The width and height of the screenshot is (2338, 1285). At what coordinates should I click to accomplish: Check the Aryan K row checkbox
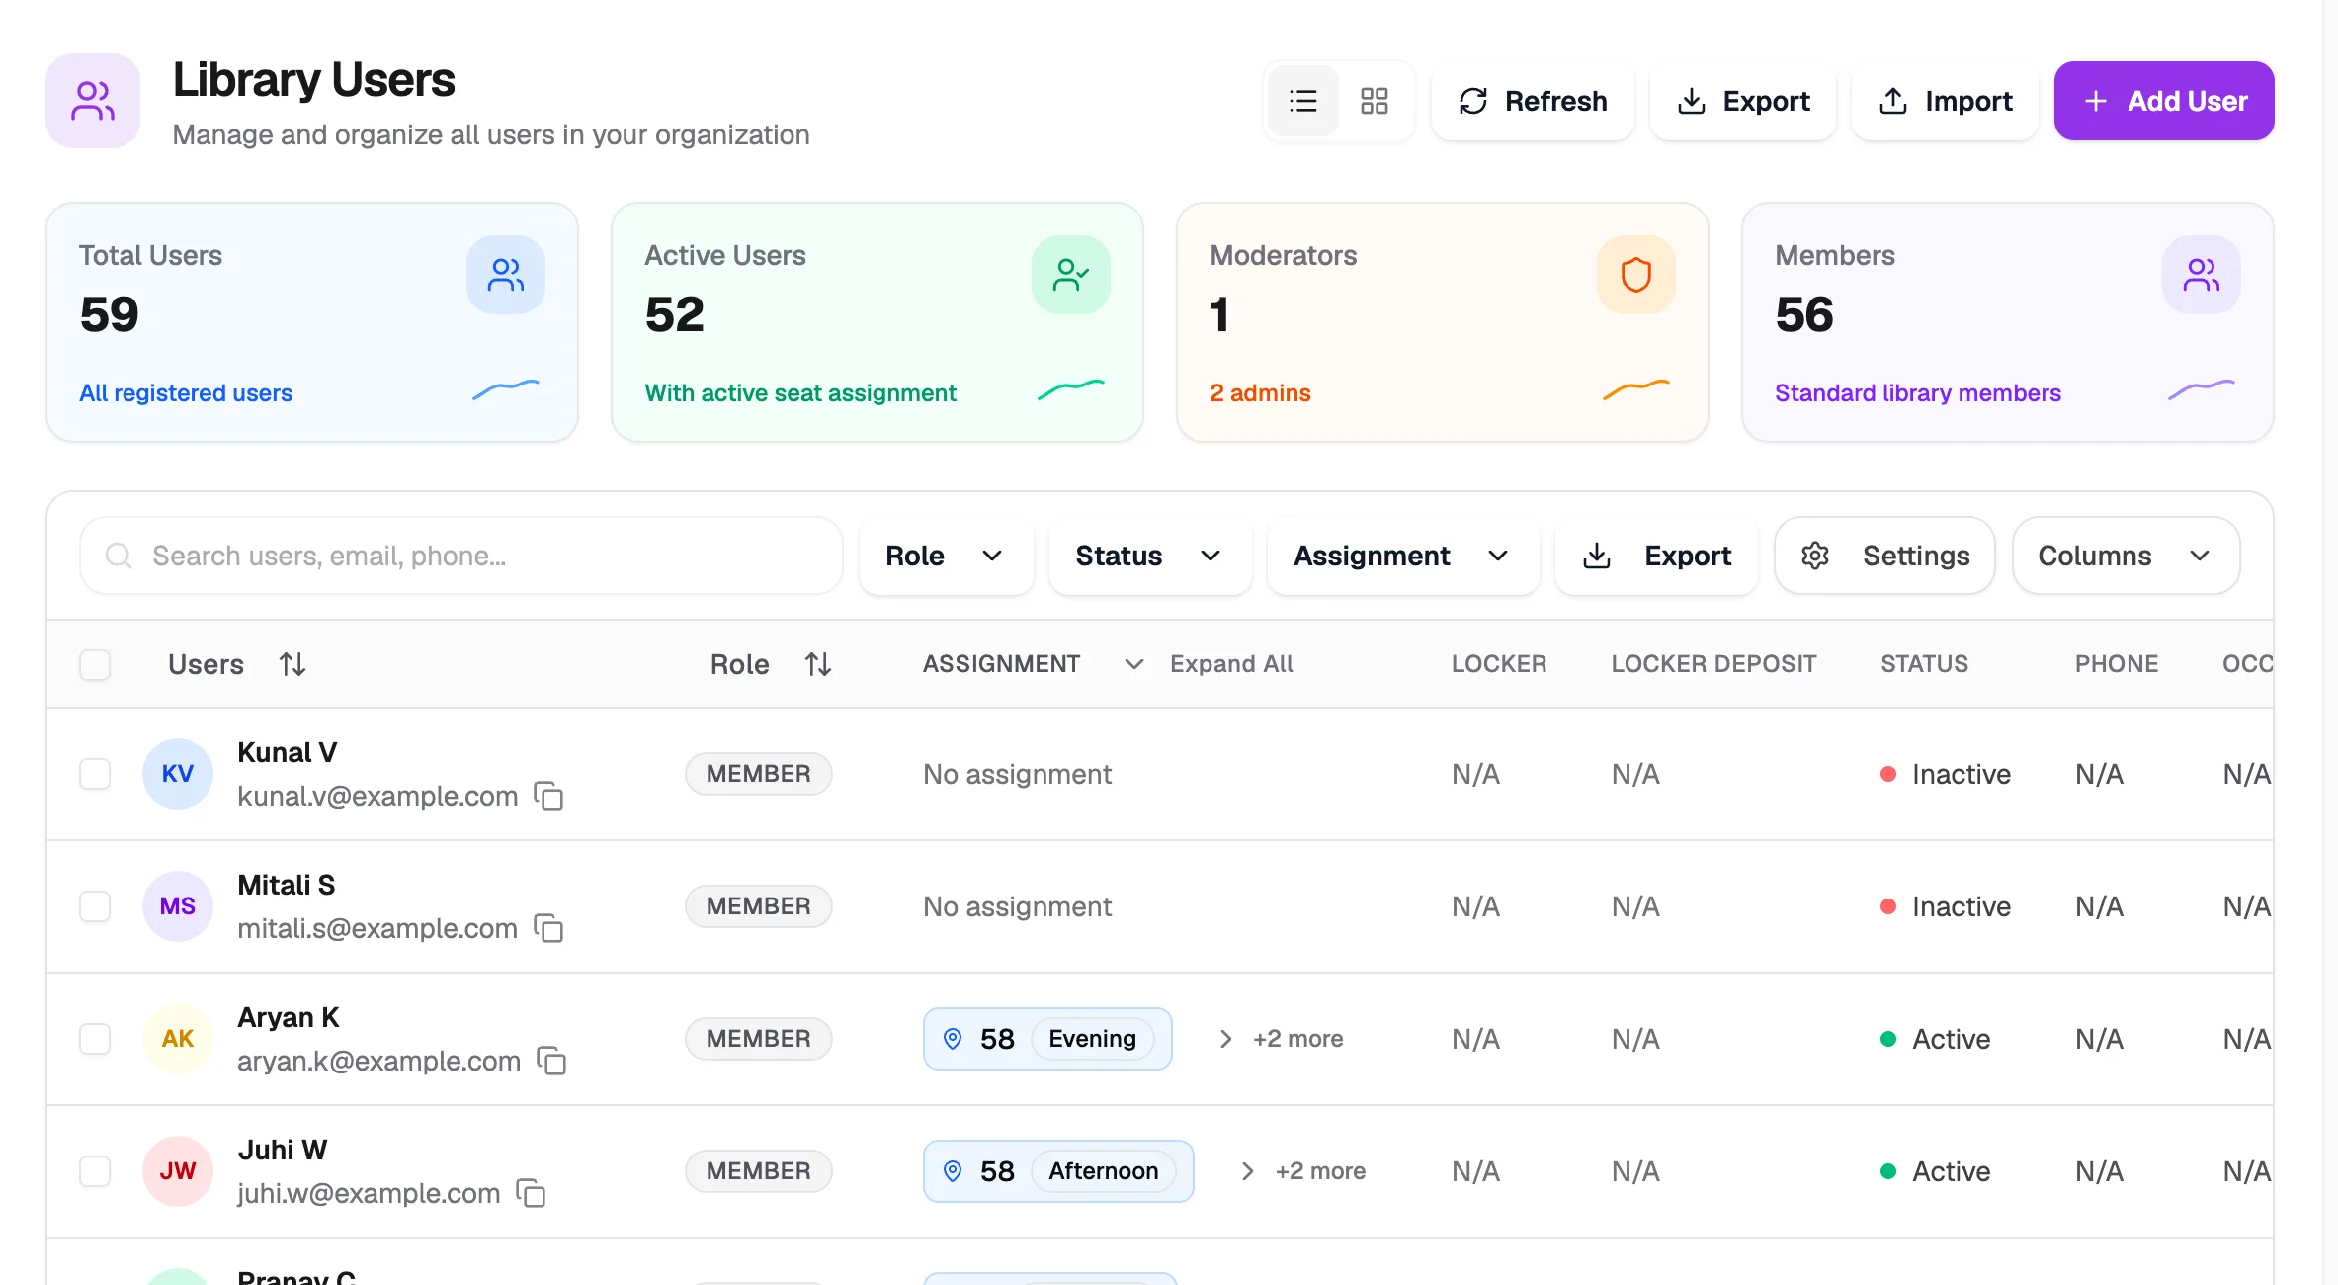pos(95,1039)
